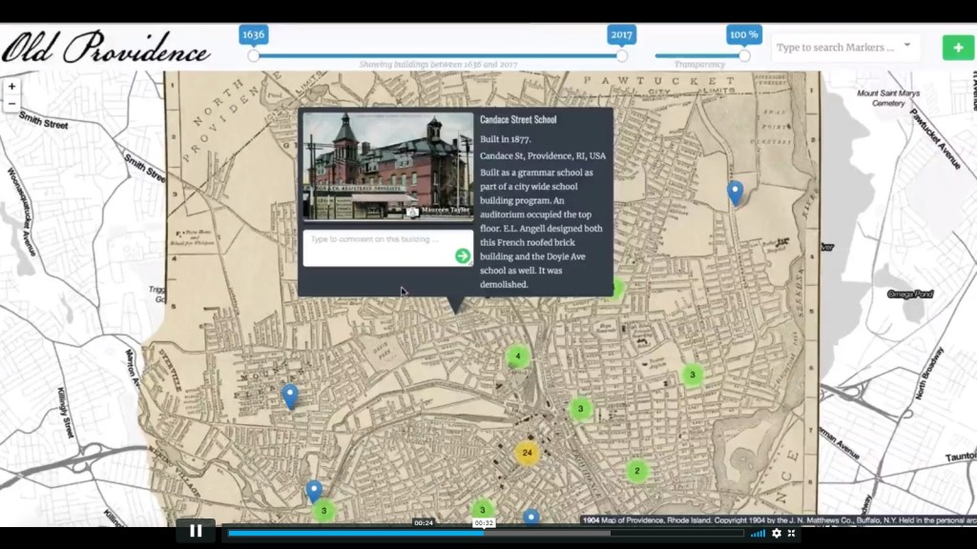Click the Old Providence logo title
Viewport: 977px width, 549px height.
pyautogui.click(x=106, y=47)
